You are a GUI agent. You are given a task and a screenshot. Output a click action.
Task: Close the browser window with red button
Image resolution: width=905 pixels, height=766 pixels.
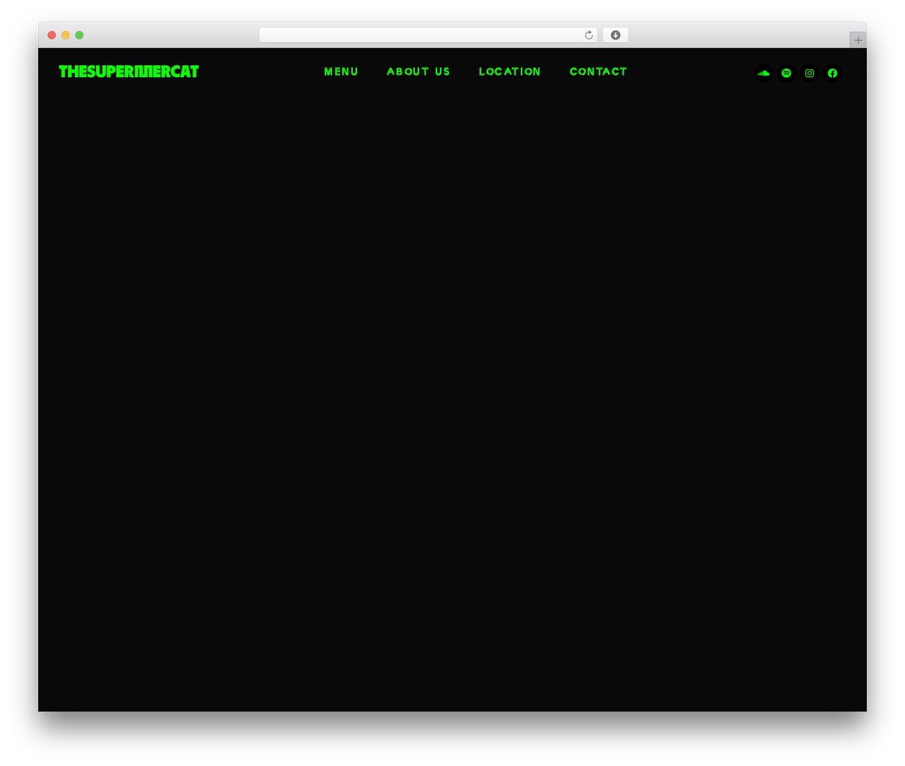click(52, 35)
